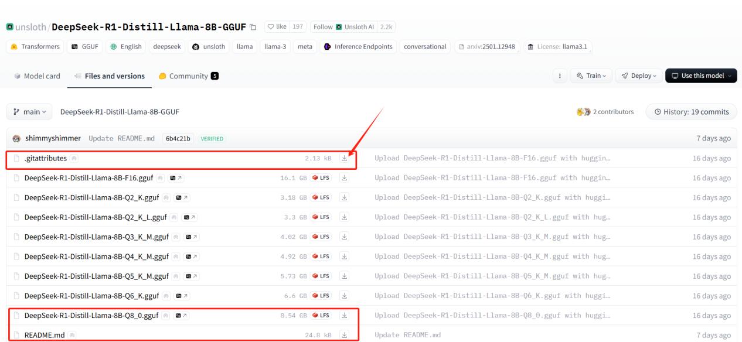Open the GGUF viewer for Q5_K_M.gguf
742x342 pixels.
coord(192,276)
